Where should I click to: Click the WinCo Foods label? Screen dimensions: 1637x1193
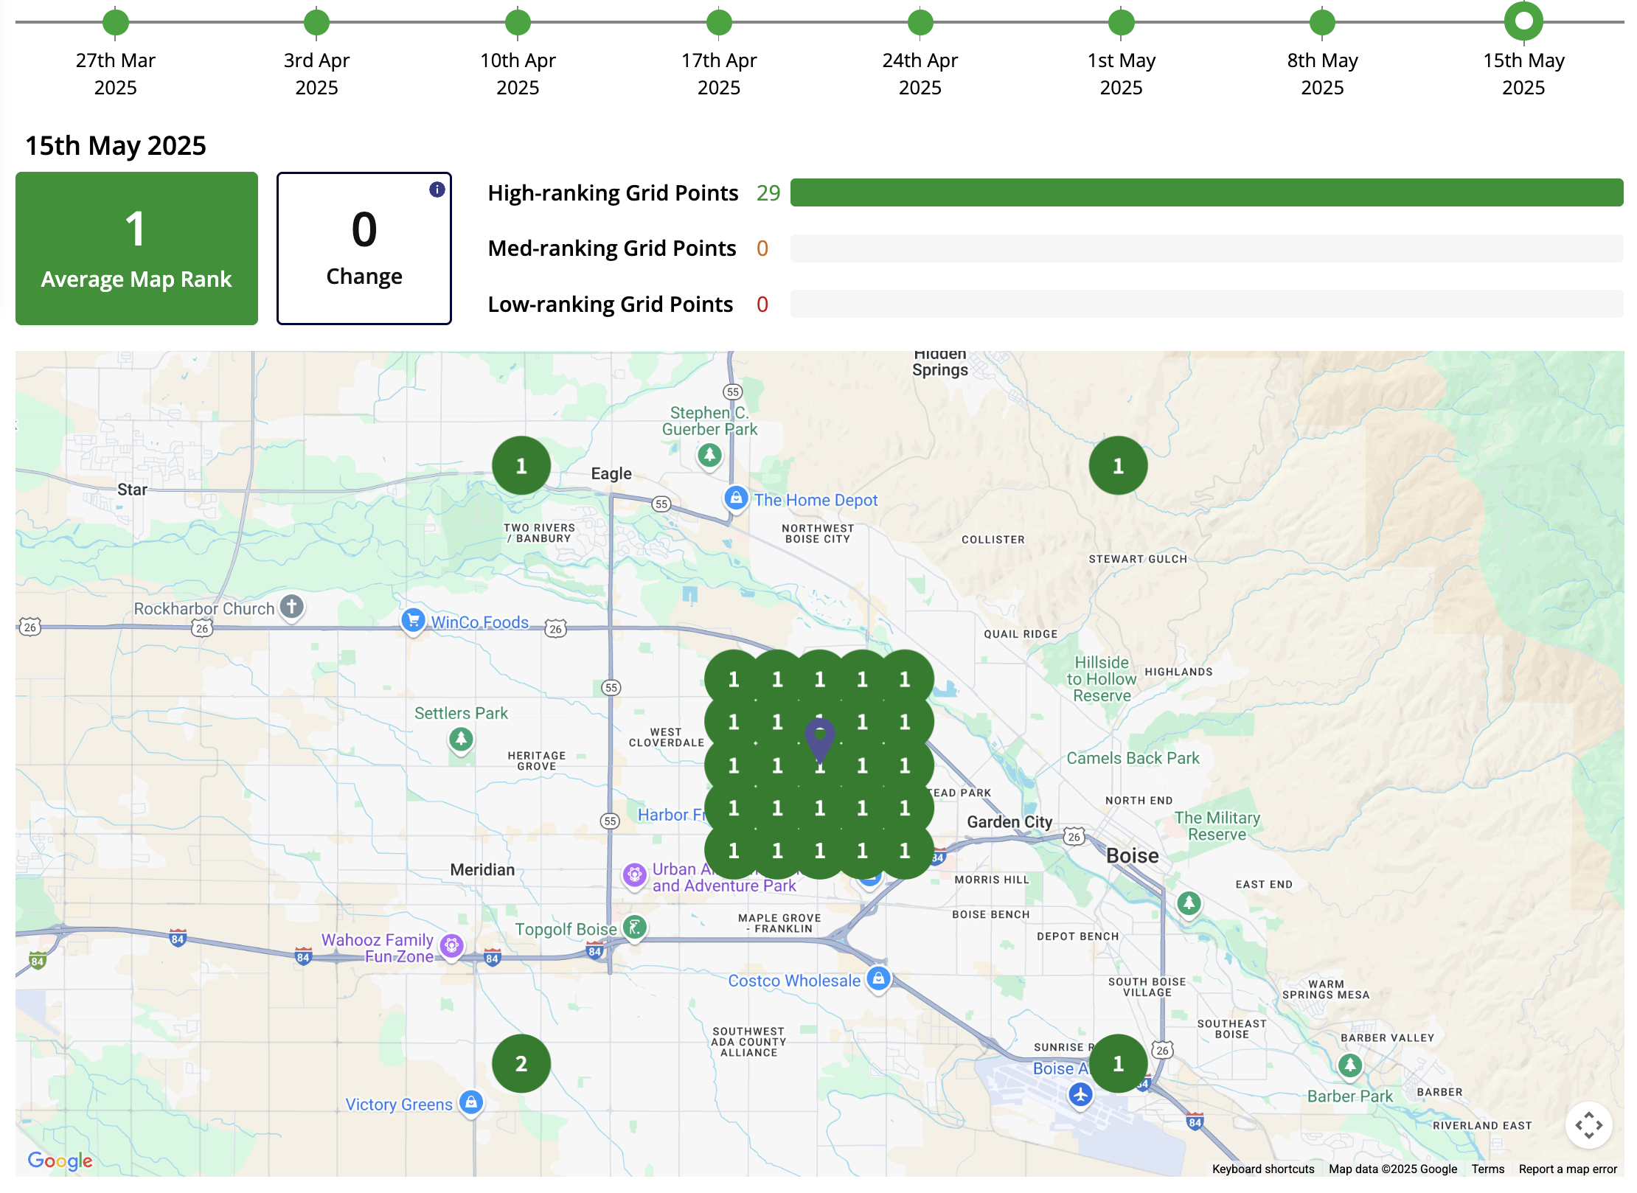pyautogui.click(x=480, y=622)
